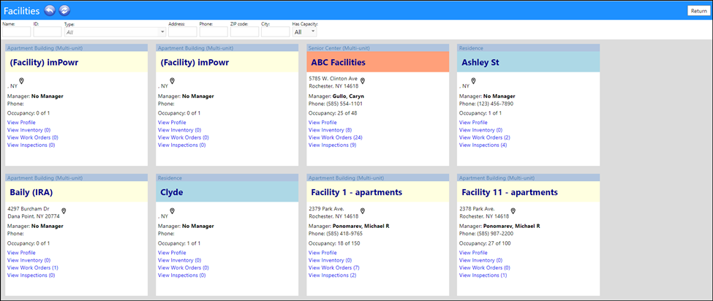Click address 2379 Park Ave.
Image resolution: width=713 pixels, height=301 pixels.
pyautogui.click(x=326, y=209)
